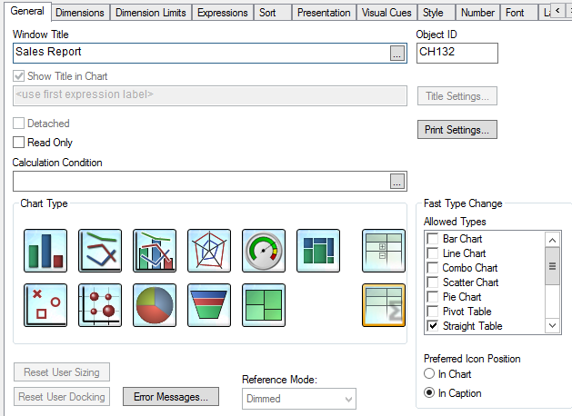Pick the Scatter Chart type icon
Image resolution: width=572 pixels, height=416 pixels.
tap(45, 305)
